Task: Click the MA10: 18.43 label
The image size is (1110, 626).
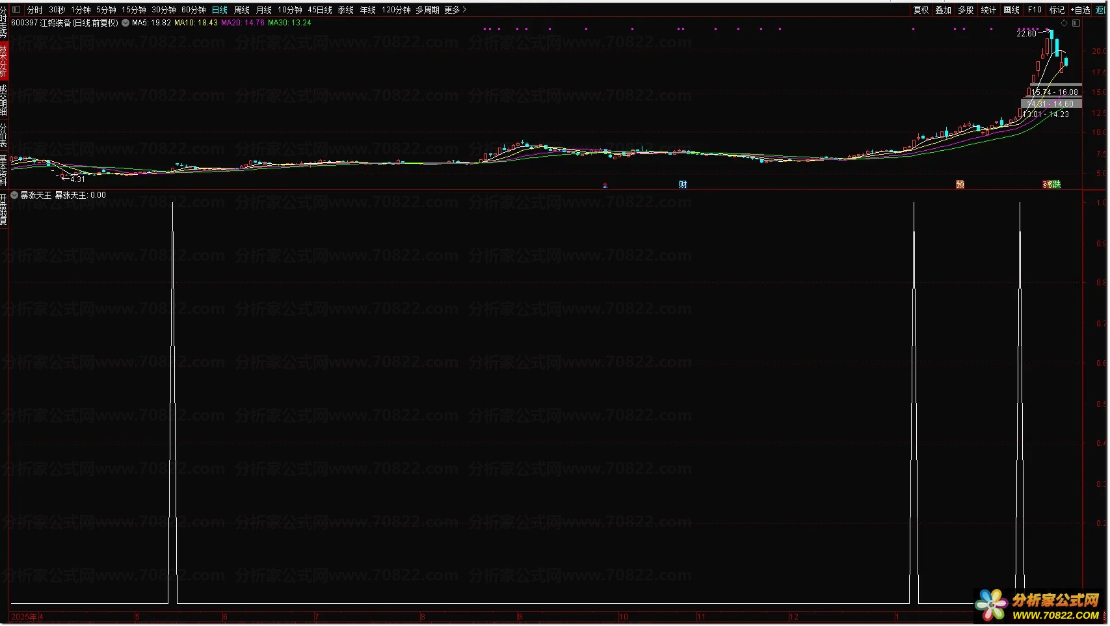Action: [196, 23]
